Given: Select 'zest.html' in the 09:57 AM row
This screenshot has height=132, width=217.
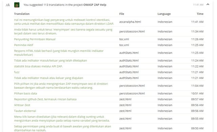Looking at the screenshot, I should (x=125, y=99).
